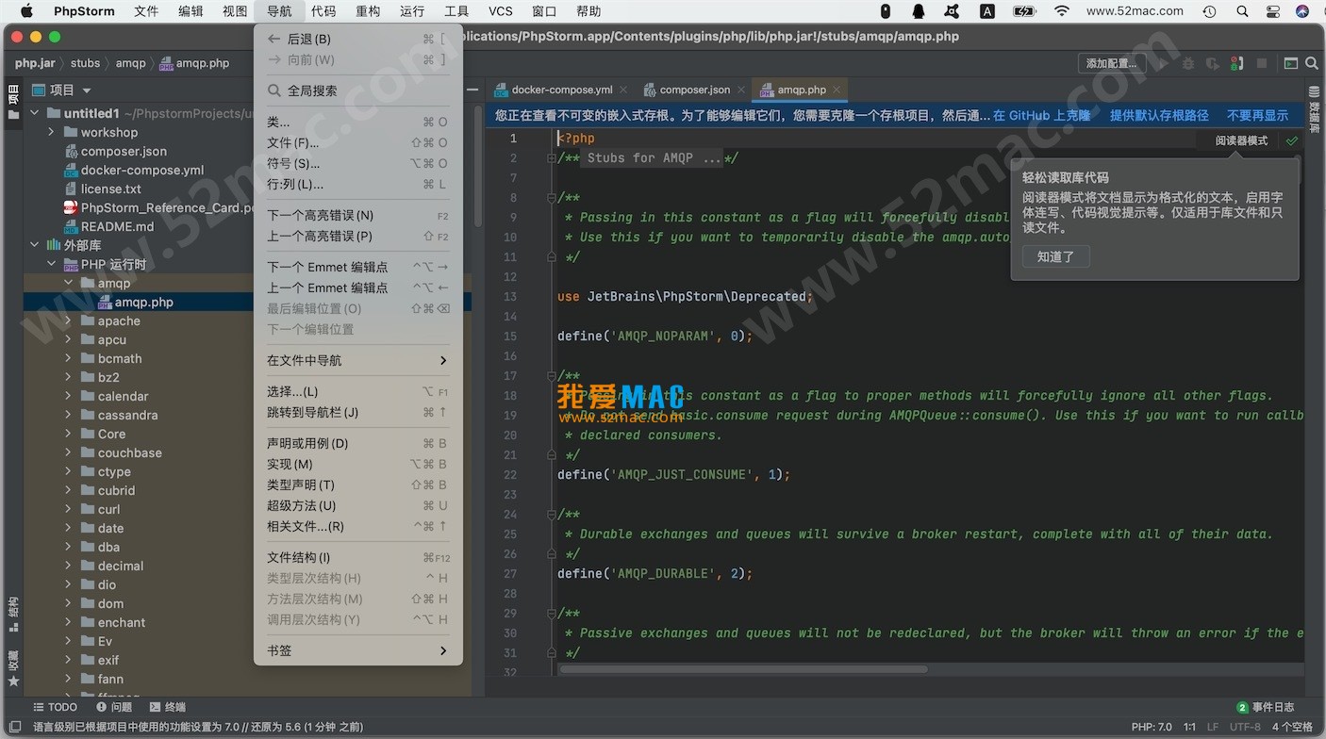Screen dimensions: 1326x739
Task: Click the Debug bug icon in toolbar
Action: pyautogui.click(x=1188, y=63)
